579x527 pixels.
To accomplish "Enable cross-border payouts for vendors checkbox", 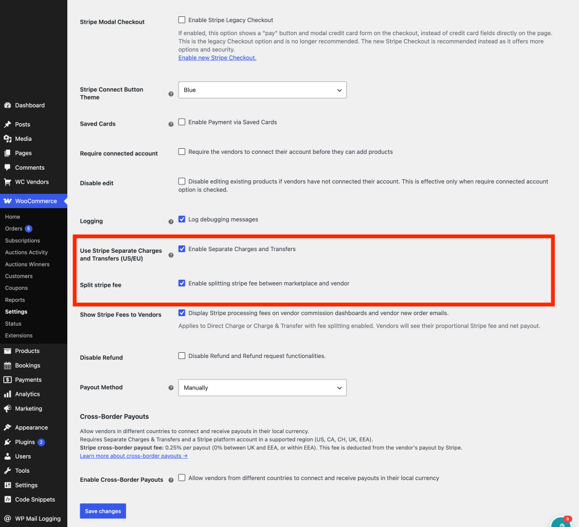I will point(182,477).
